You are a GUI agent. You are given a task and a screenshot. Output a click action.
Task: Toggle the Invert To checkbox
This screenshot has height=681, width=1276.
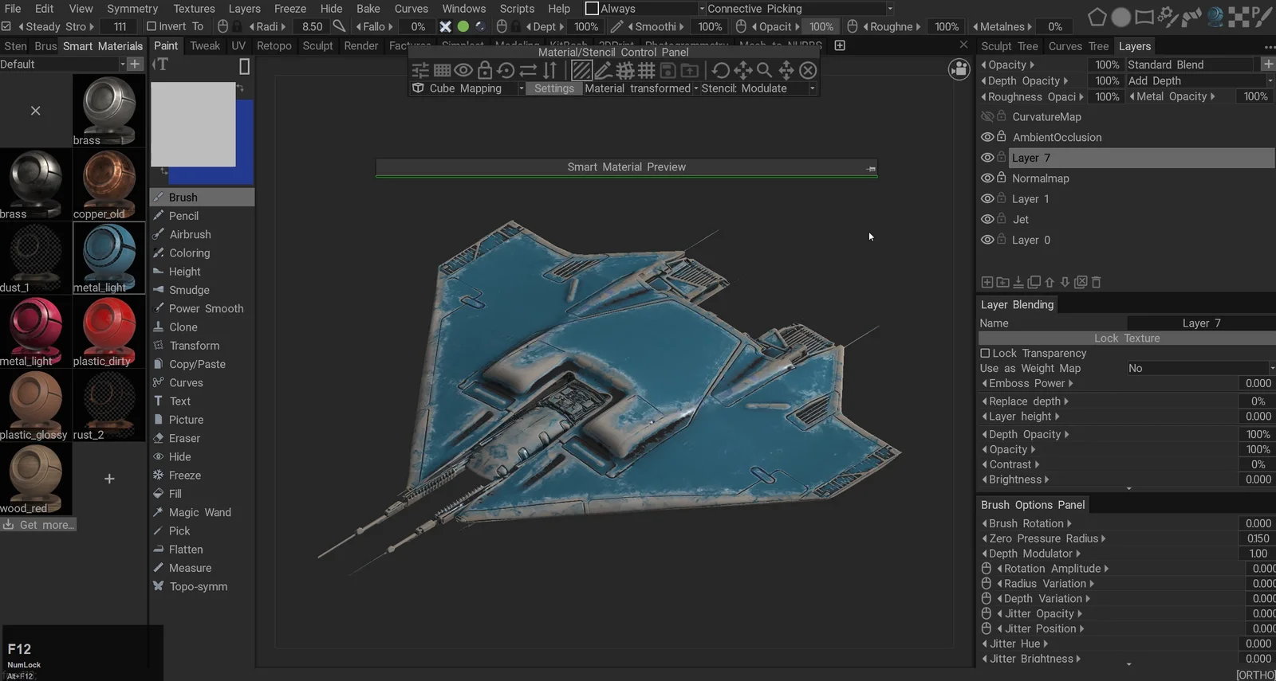pos(152,26)
